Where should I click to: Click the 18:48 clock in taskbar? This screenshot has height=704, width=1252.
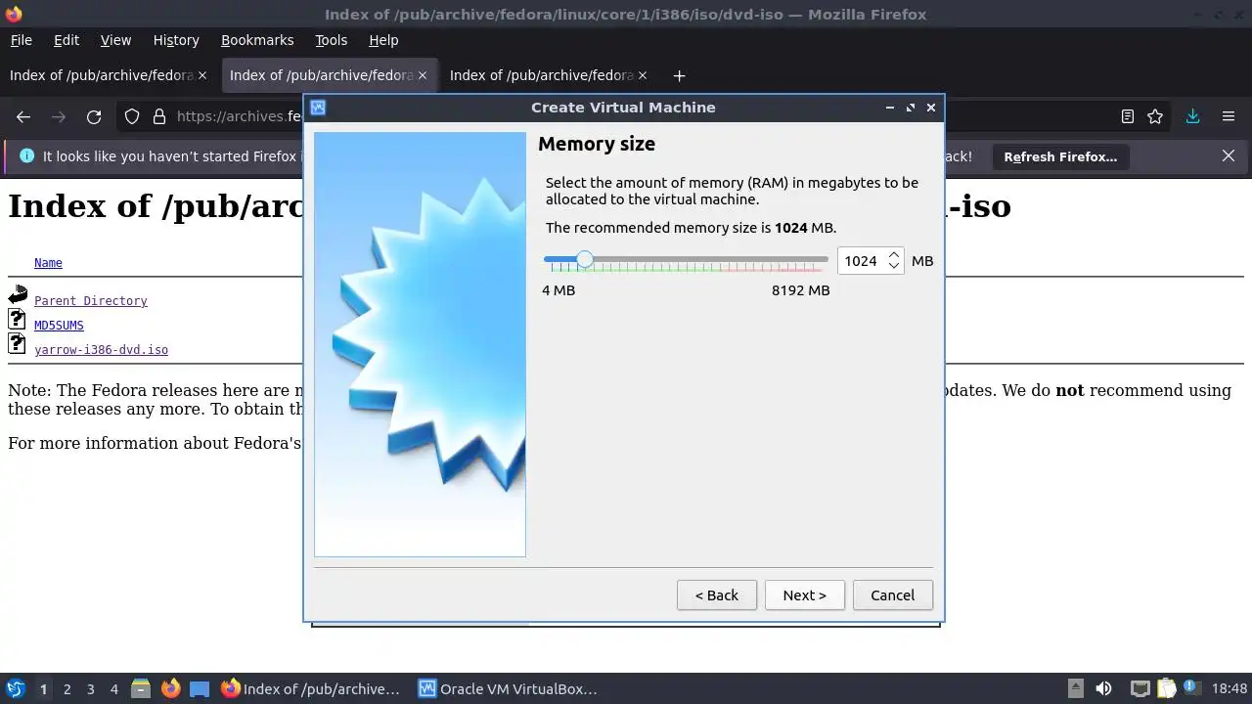click(x=1230, y=688)
